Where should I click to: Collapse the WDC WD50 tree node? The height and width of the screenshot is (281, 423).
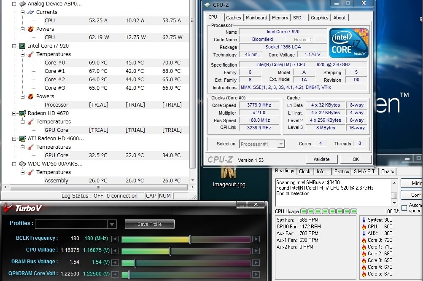[x=14, y=164]
